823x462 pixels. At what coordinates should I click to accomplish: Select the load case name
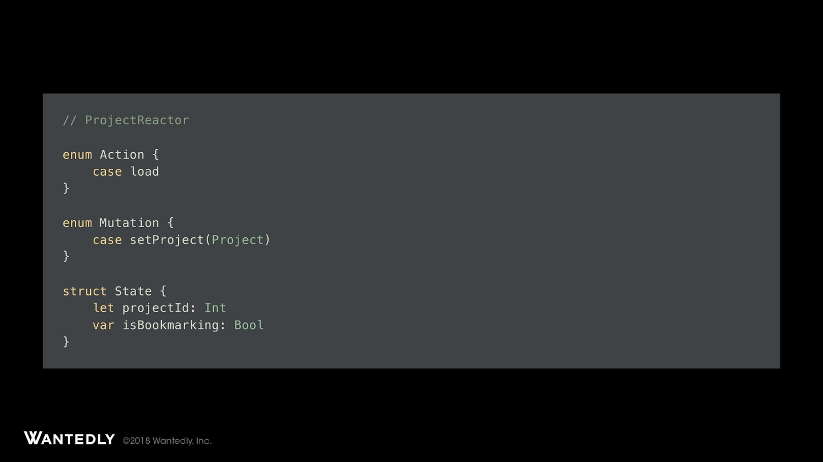(145, 172)
